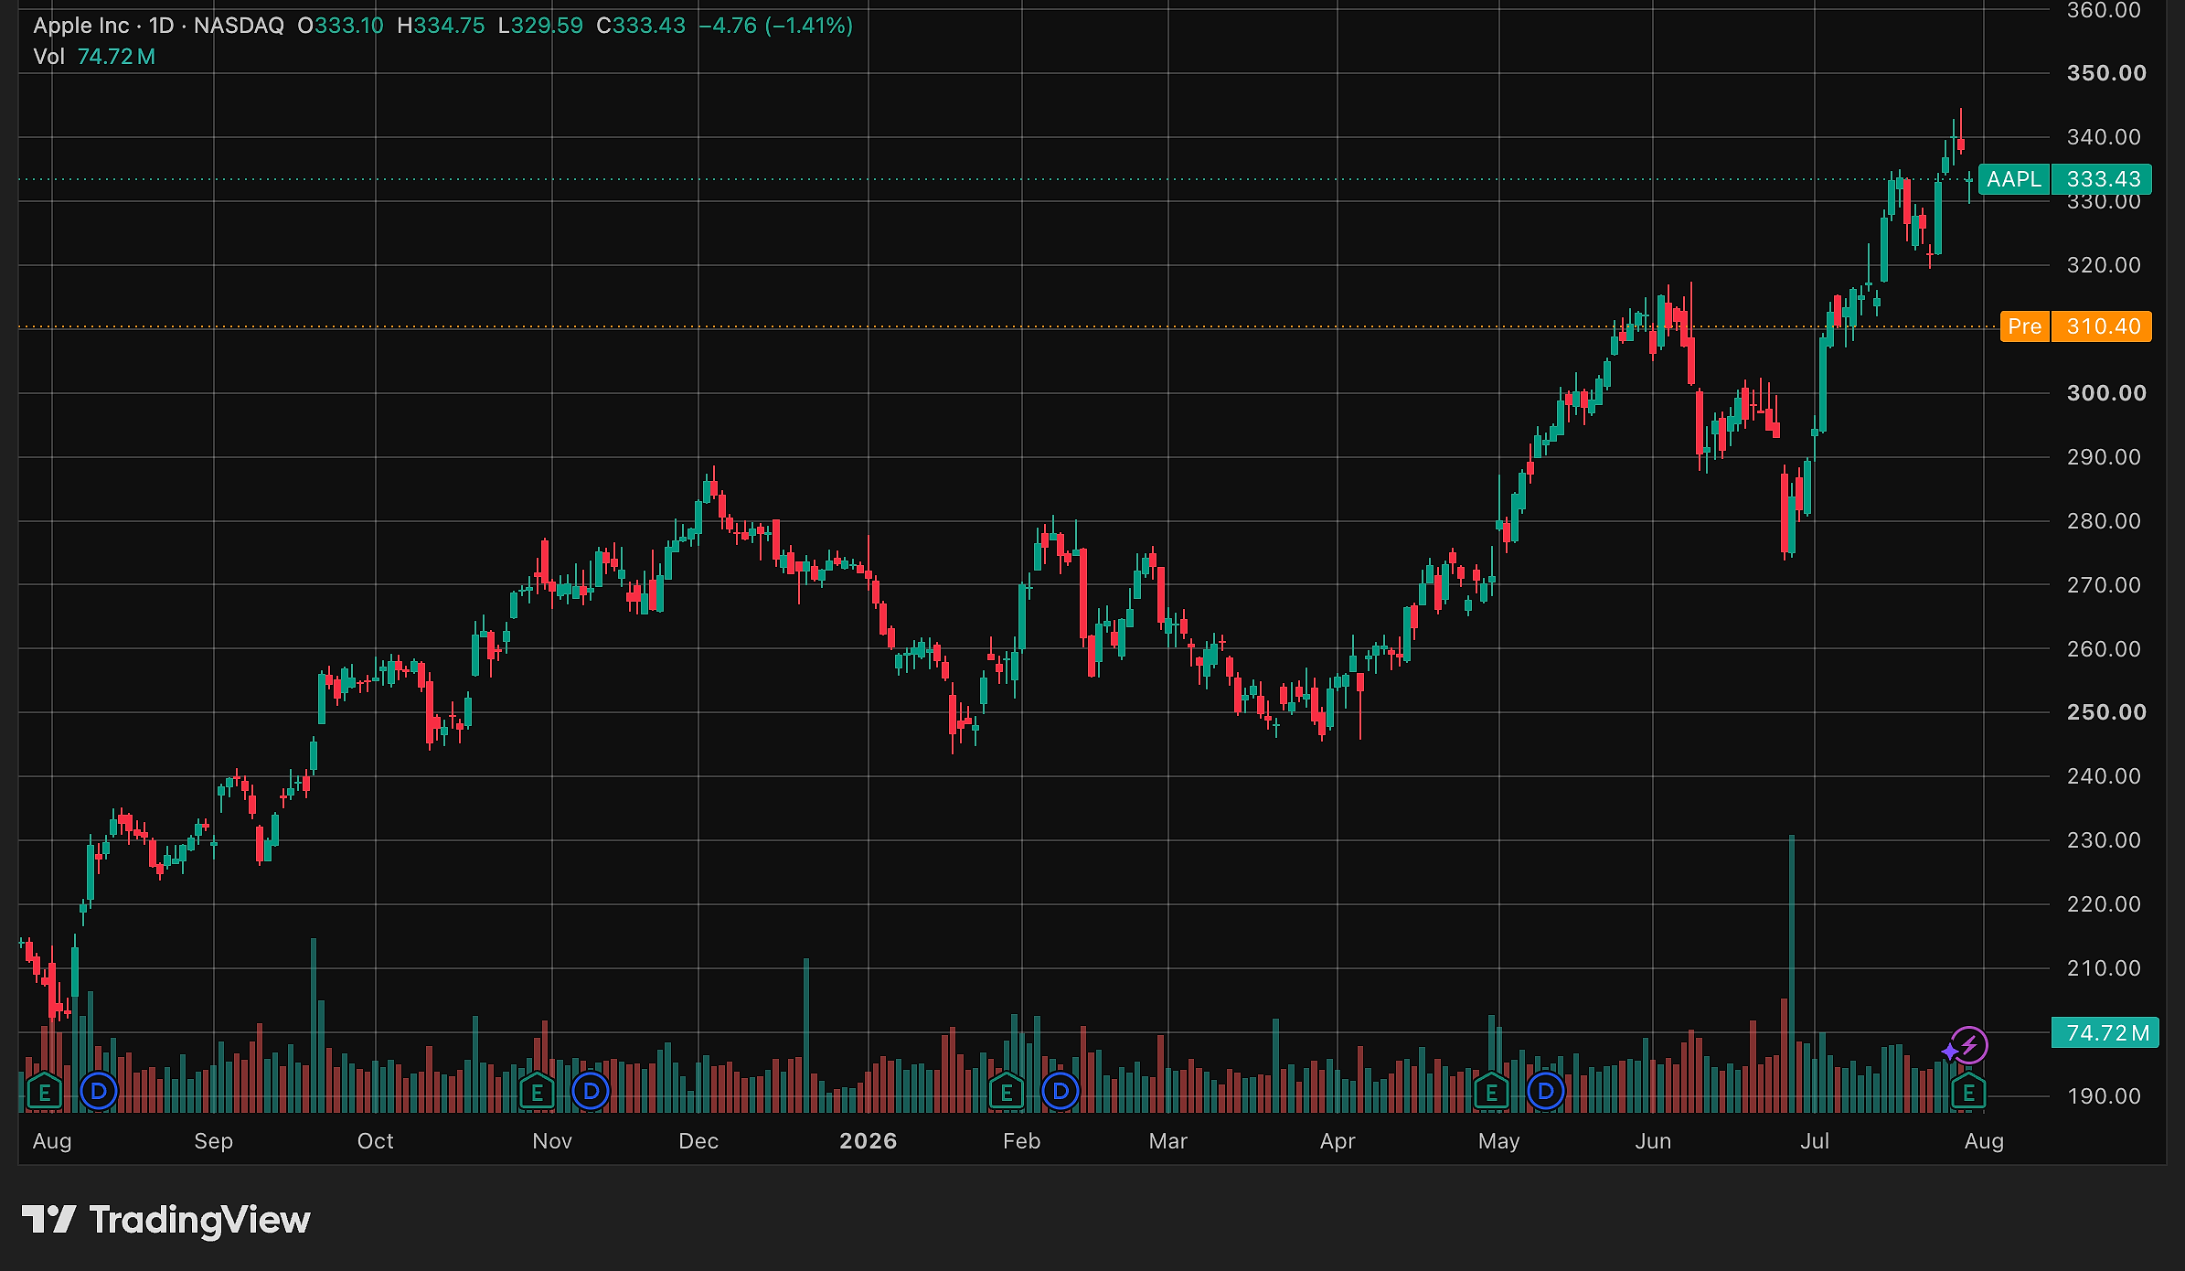Viewport: 2185px width, 1271px height.
Task: Click the Jul label on the time axis
Action: click(1815, 1141)
